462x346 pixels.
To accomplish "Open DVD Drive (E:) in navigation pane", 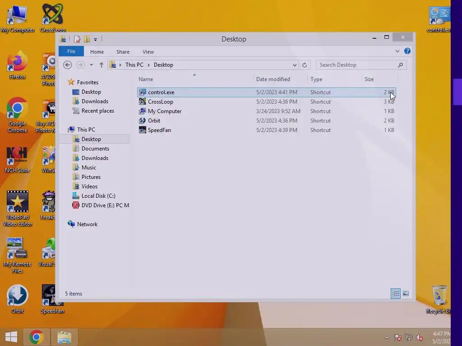I will pos(101,205).
